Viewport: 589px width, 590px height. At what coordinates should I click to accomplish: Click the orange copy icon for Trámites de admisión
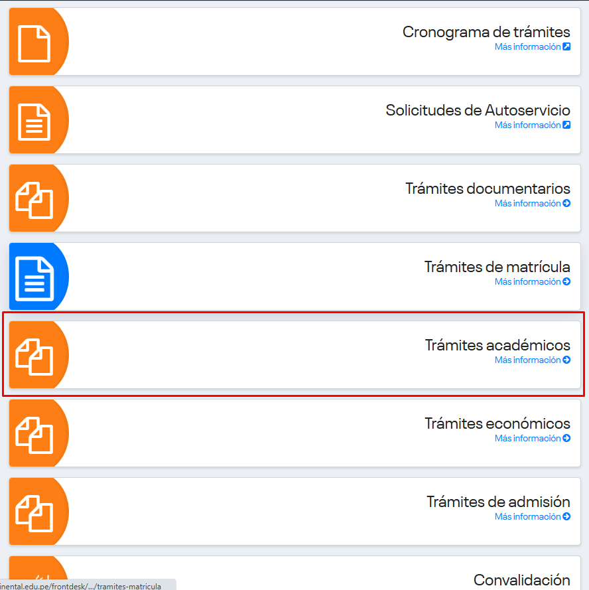tap(34, 513)
